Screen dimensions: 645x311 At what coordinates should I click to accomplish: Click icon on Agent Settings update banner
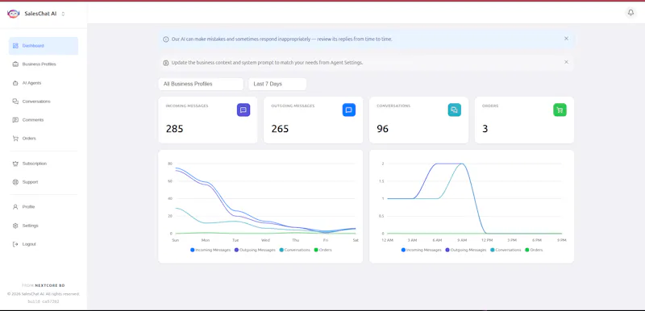coord(166,63)
